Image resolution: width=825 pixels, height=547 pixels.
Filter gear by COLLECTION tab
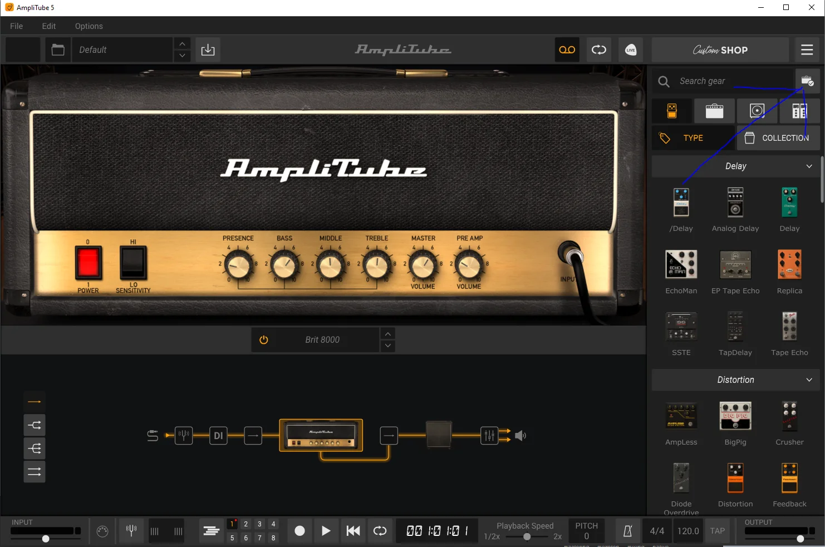pos(778,138)
